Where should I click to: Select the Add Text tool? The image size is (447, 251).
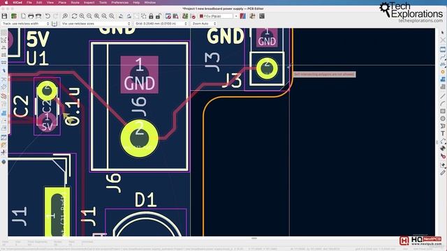coord(442,133)
